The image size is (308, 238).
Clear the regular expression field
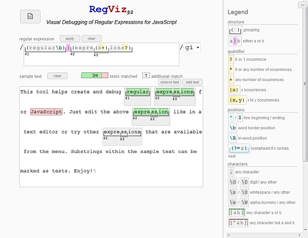(x=91, y=38)
